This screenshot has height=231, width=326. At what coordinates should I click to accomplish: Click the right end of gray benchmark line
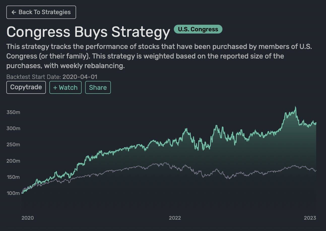click(316, 170)
